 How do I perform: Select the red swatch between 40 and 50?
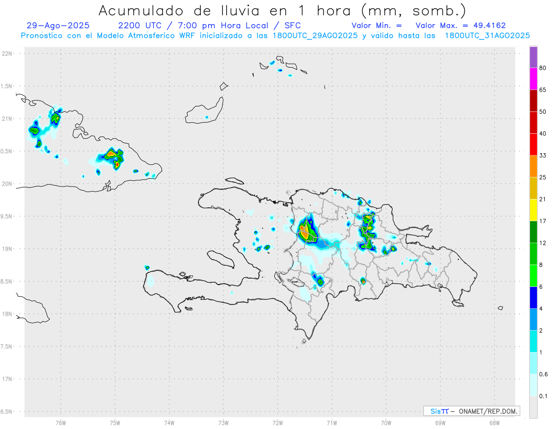(533, 123)
